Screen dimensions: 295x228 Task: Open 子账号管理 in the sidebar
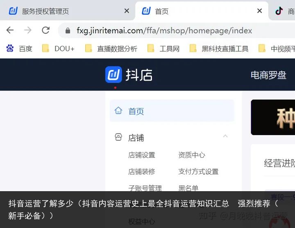coord(145,188)
